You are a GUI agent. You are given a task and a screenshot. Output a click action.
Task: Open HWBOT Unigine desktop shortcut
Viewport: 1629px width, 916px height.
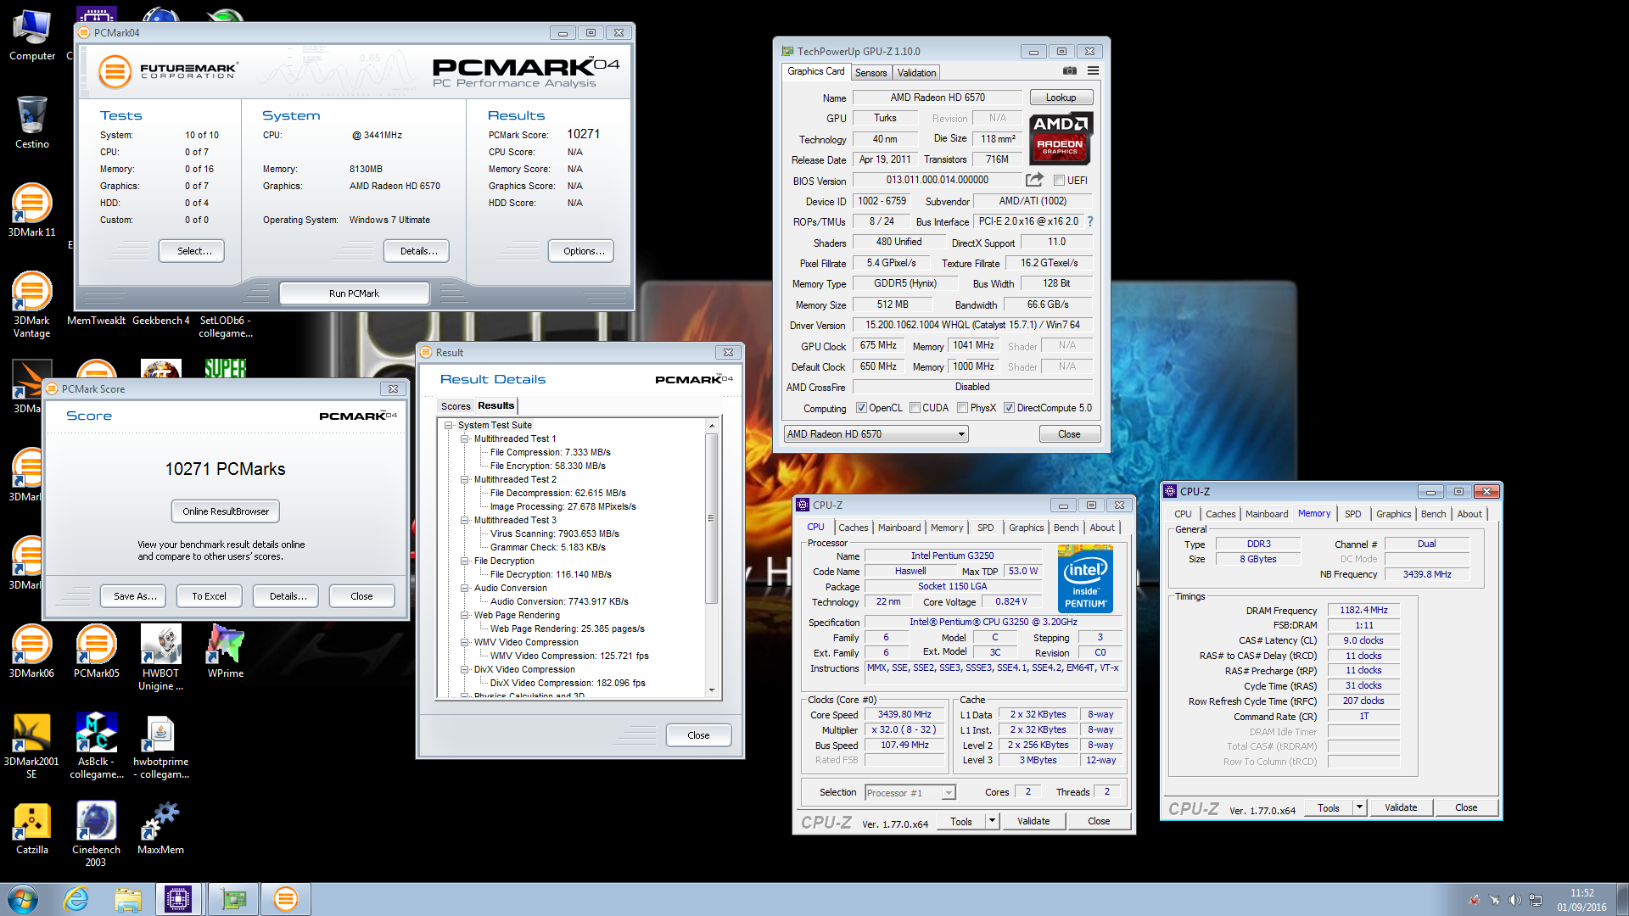(x=160, y=657)
